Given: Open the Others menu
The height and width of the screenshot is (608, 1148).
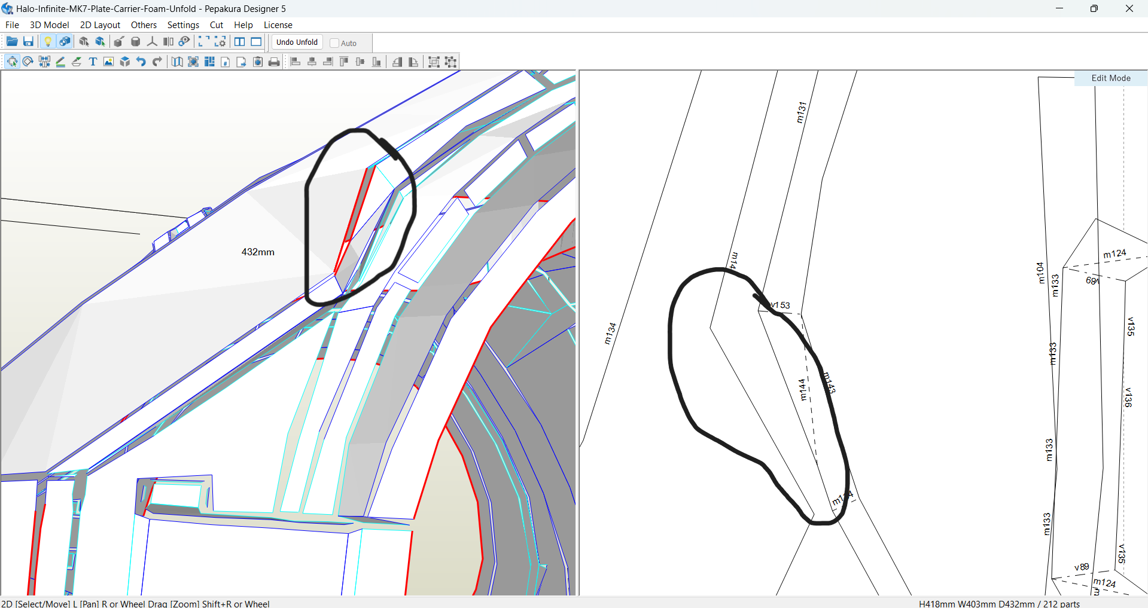Looking at the screenshot, I should tap(144, 25).
